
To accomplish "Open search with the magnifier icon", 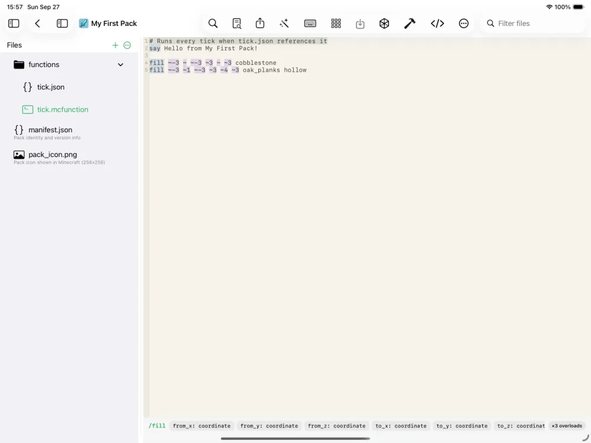I will click(x=213, y=24).
